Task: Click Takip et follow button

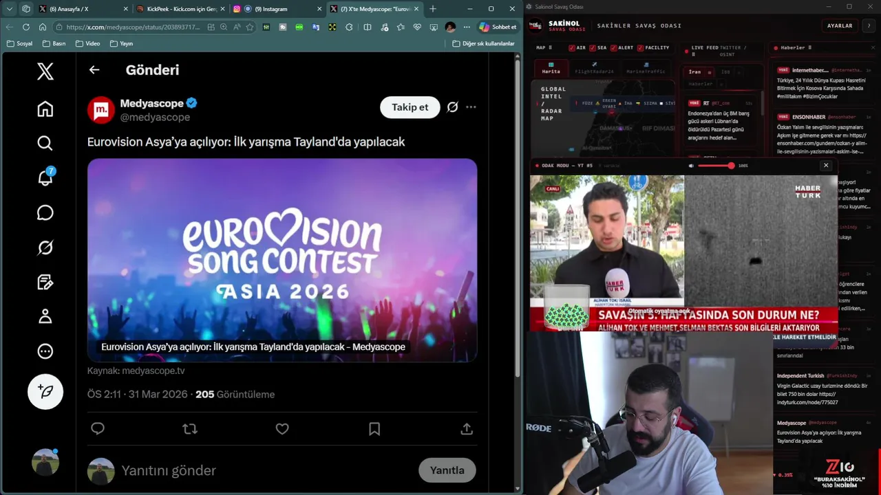Action: 410,107
